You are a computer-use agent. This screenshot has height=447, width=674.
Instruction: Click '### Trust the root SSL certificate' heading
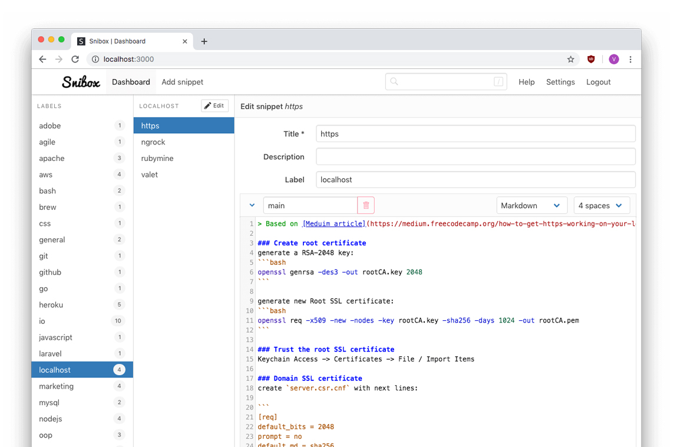coord(326,349)
